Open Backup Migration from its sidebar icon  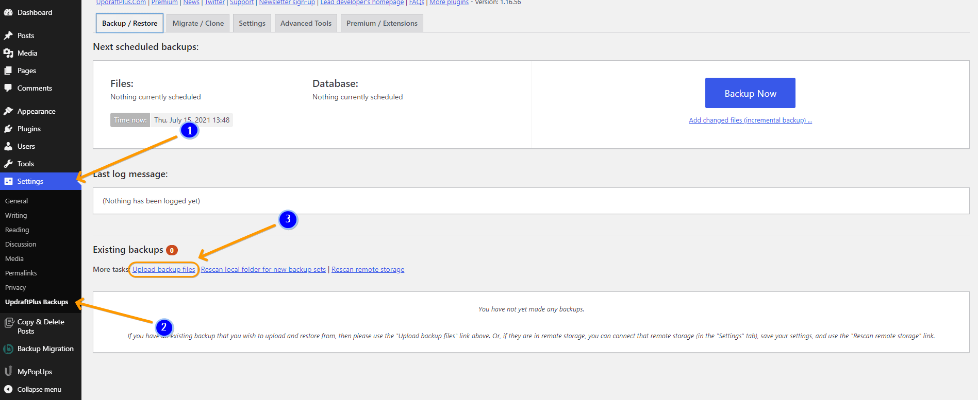tap(8, 349)
